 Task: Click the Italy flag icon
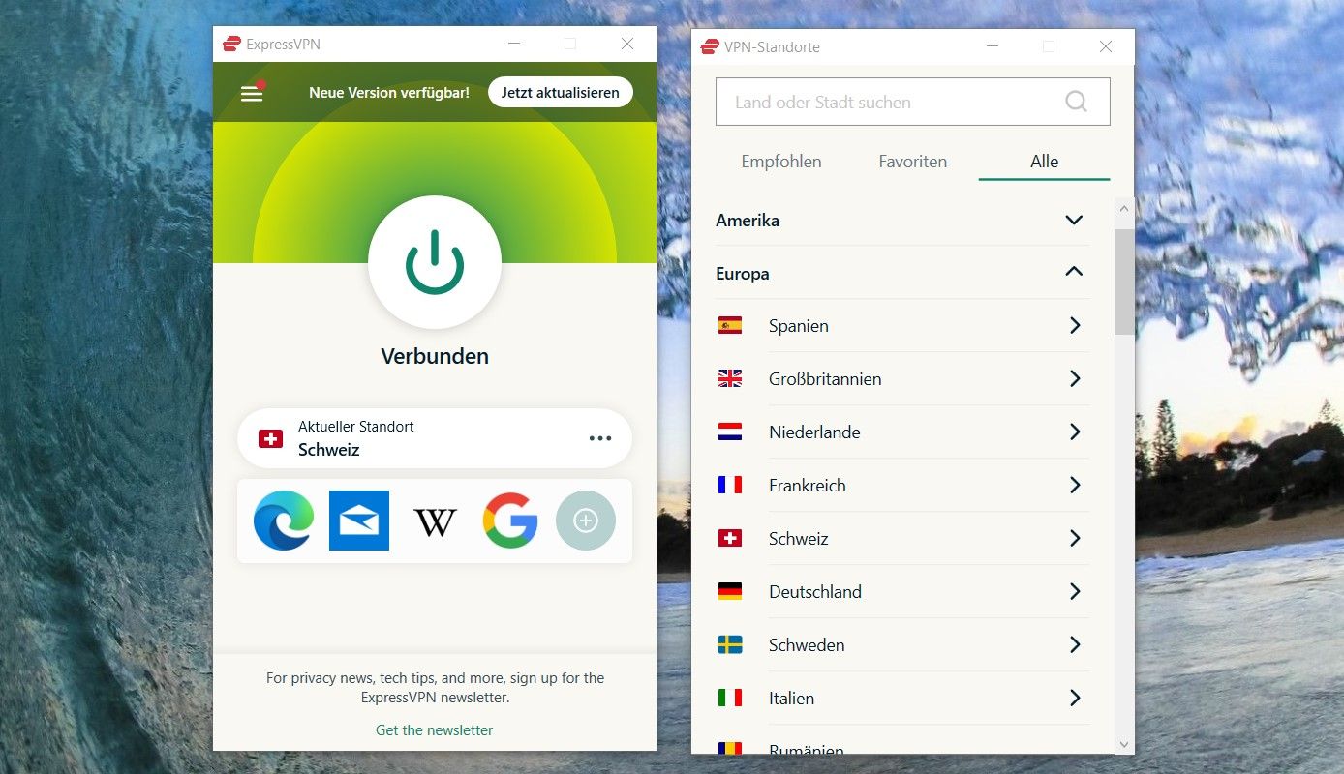click(x=730, y=699)
